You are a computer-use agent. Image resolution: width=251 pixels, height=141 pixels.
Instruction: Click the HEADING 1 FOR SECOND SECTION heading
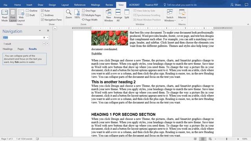click(123, 114)
